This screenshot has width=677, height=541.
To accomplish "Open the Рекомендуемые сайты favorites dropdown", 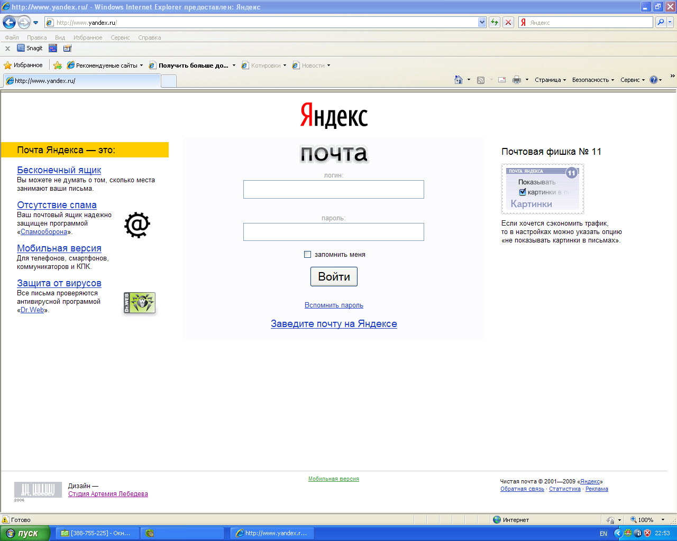I will click(105, 66).
